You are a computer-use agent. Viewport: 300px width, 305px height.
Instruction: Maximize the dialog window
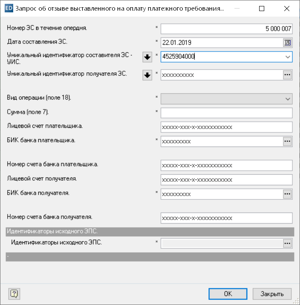coord(262,8)
